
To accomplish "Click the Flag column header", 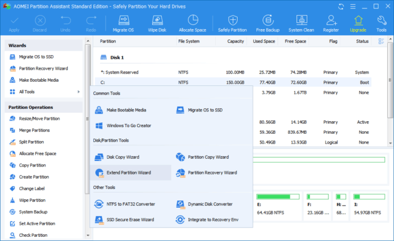I will coord(333,41).
